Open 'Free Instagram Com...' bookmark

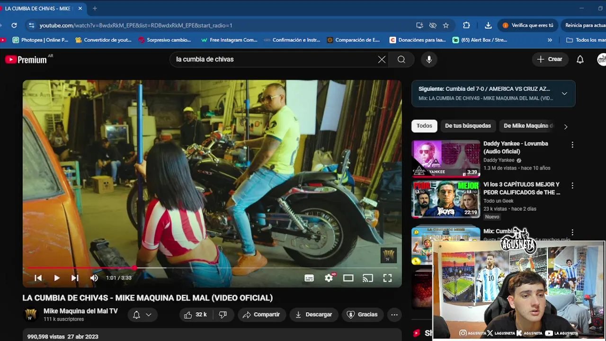(x=229, y=40)
